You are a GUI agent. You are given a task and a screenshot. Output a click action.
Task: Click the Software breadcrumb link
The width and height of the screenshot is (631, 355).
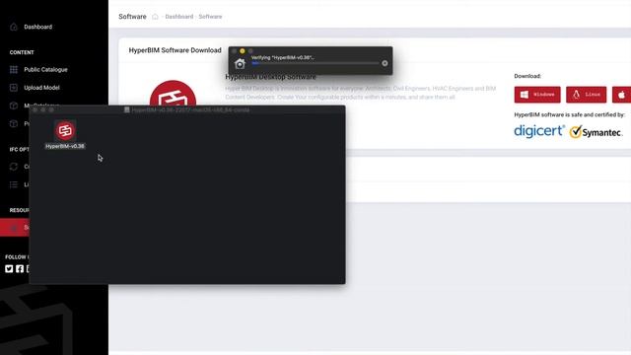coord(210,17)
